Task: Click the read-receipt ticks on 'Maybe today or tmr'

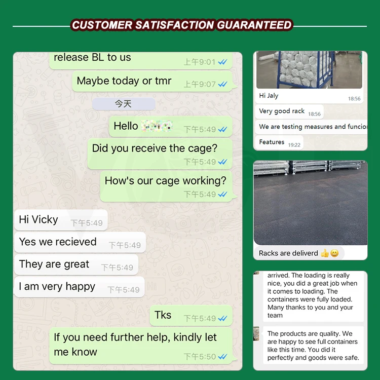Action: [222, 84]
